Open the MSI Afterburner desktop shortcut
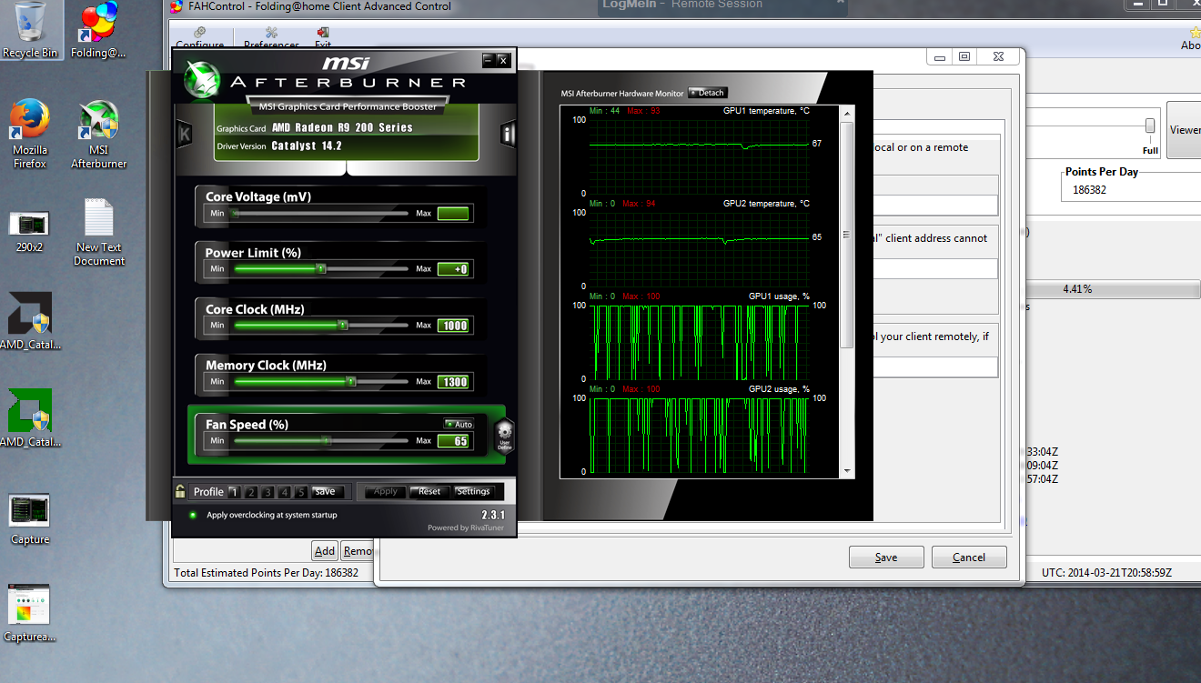 (x=98, y=134)
